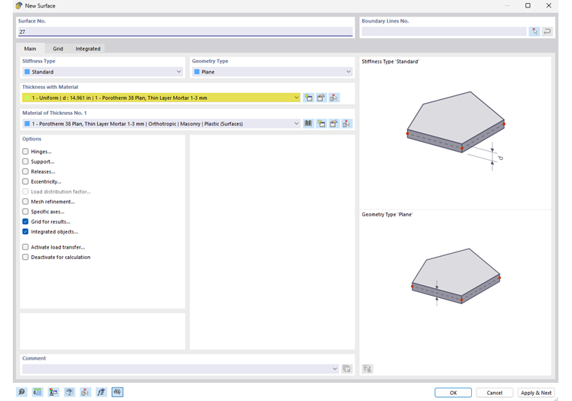Click Apply & Next button

click(536, 393)
